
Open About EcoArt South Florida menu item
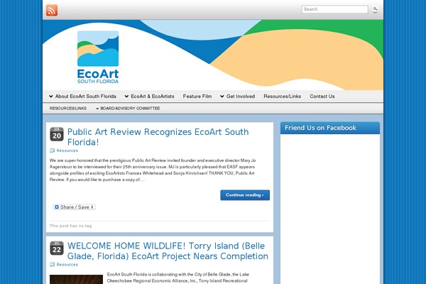(86, 97)
